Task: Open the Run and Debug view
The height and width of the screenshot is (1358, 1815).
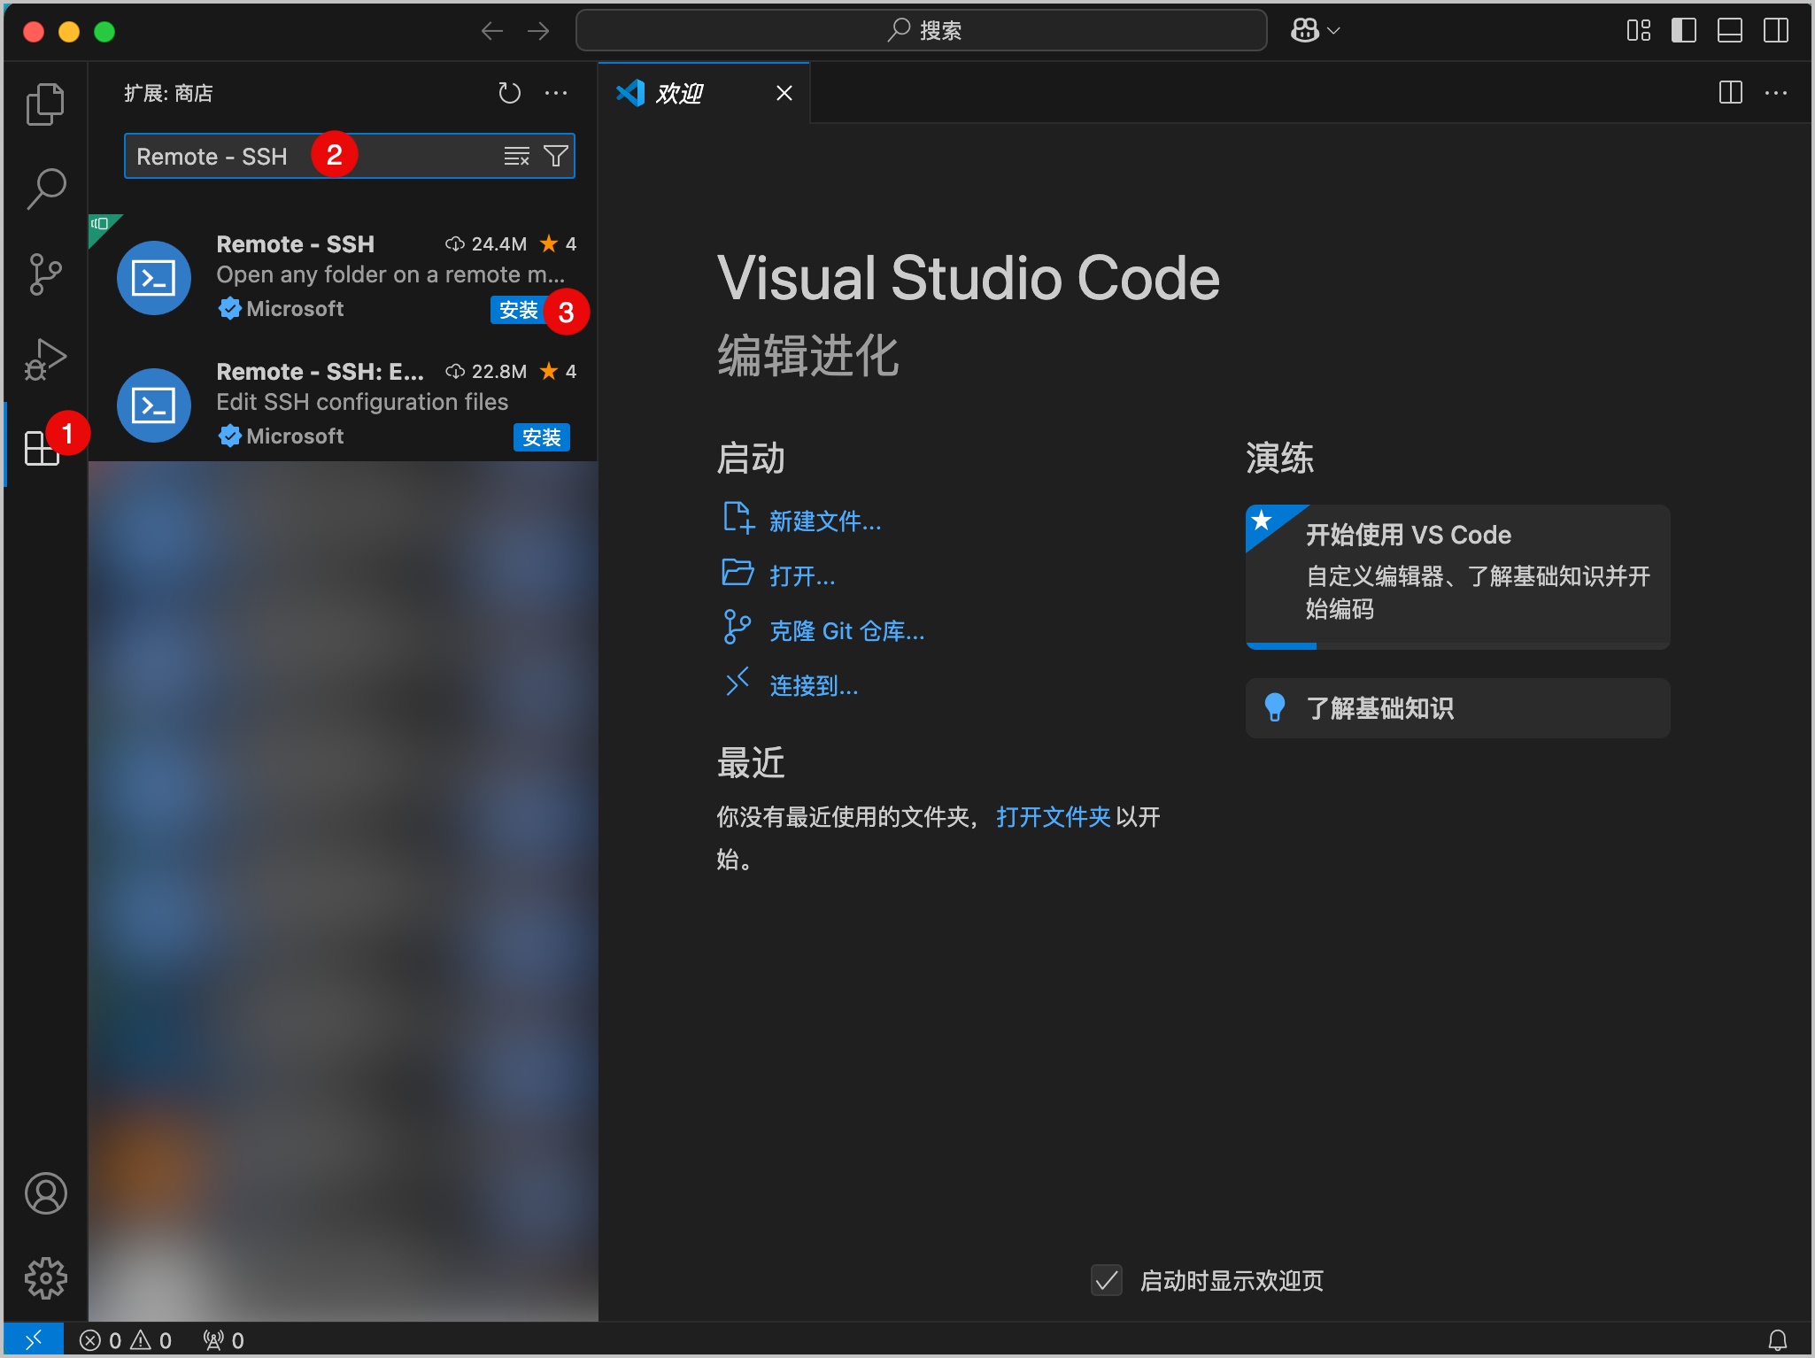Action: click(45, 359)
